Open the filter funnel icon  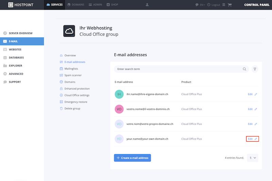point(255,69)
